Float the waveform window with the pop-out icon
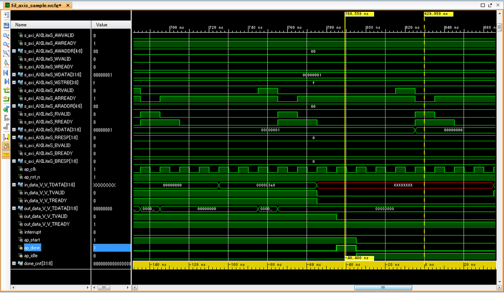 click(490, 5)
